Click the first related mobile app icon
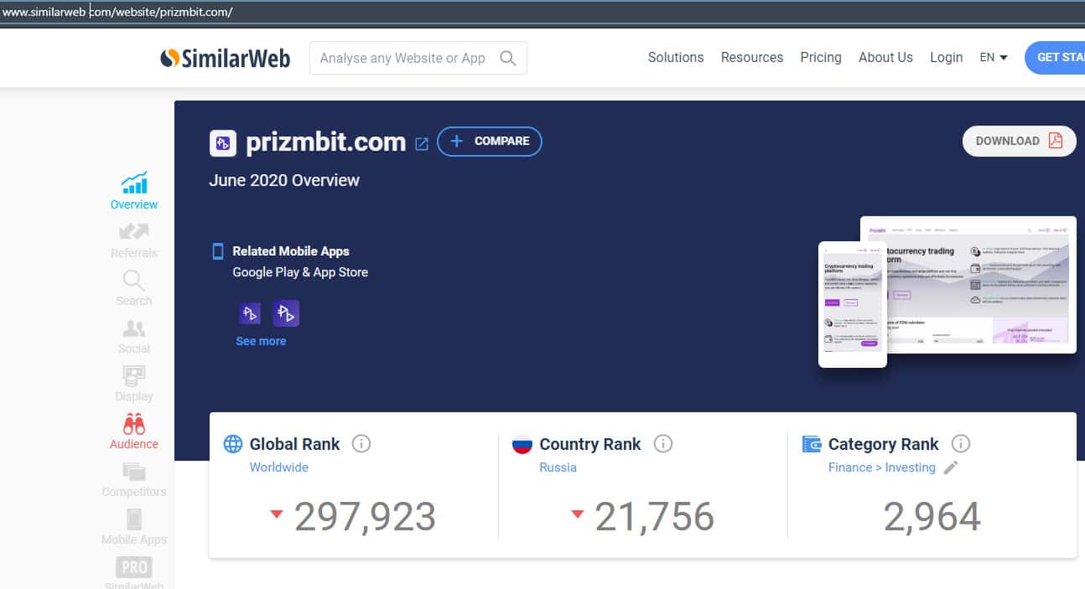The height and width of the screenshot is (589, 1085). (250, 313)
